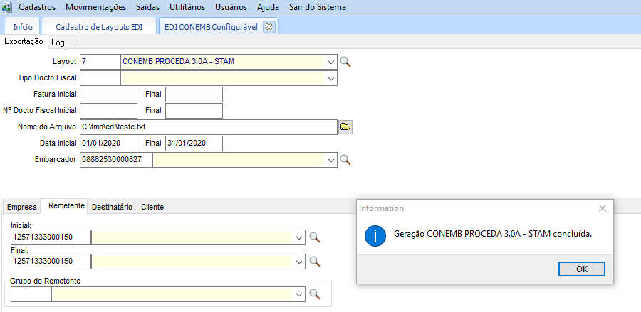Click the Embarcador search magnifier icon
This screenshot has width=641, height=312.
click(x=345, y=160)
